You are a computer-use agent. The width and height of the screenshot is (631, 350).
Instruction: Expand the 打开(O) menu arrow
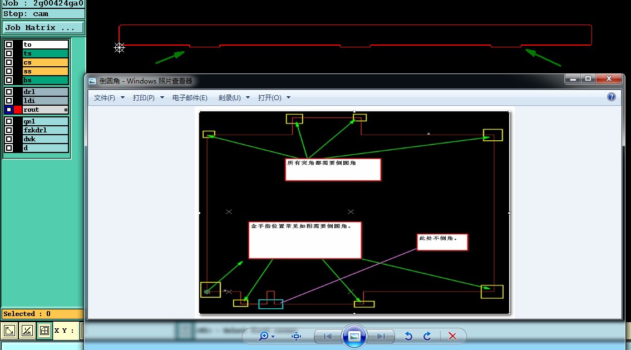point(289,98)
